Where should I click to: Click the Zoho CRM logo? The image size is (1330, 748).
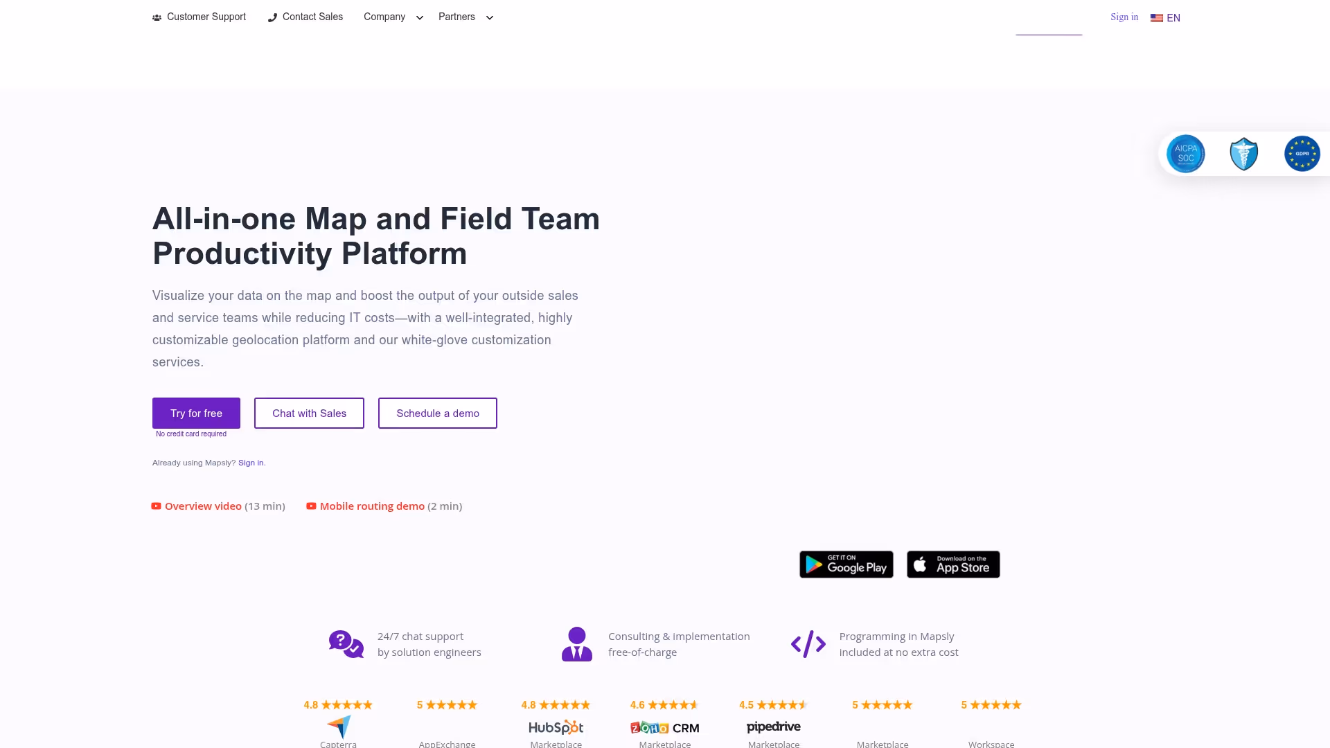(664, 727)
